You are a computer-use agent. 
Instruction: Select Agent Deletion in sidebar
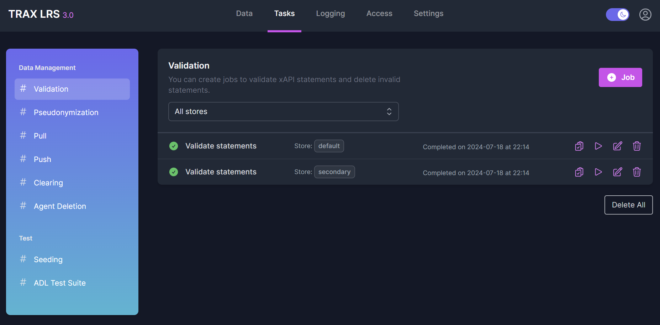(x=60, y=206)
